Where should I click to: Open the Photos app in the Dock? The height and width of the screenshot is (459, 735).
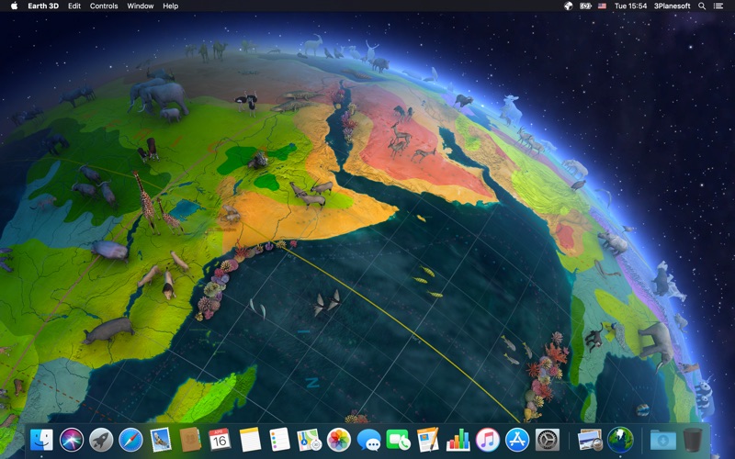[x=339, y=440]
